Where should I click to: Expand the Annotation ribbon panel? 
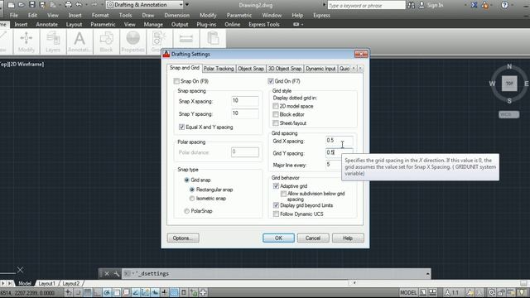79,41
